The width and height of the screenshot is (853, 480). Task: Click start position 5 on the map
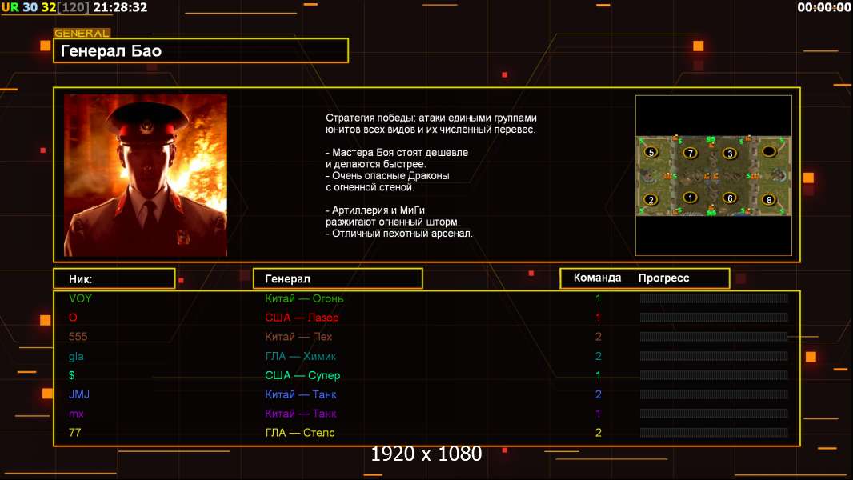[651, 152]
